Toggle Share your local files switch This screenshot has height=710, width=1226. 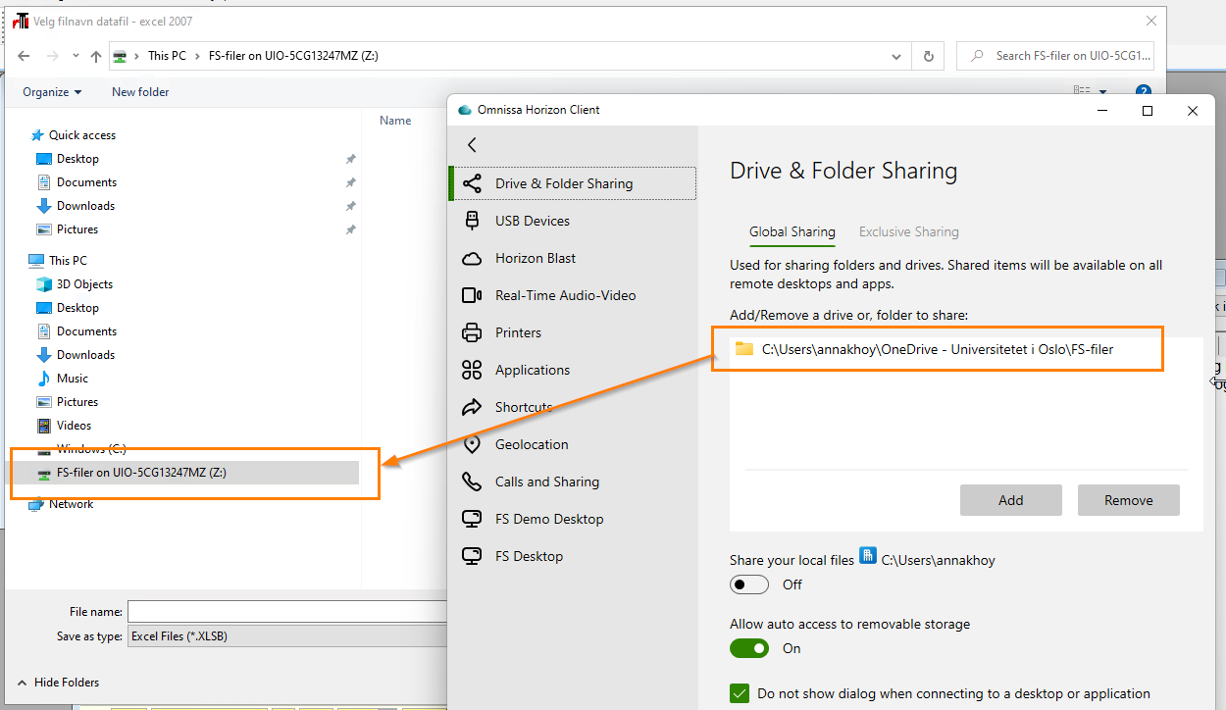pos(749,584)
